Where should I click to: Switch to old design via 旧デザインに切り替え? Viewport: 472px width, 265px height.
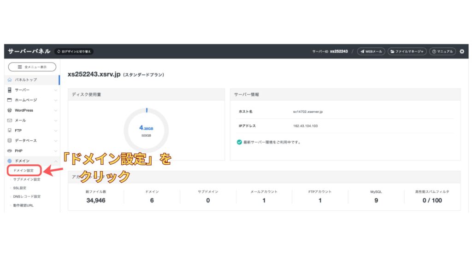pyautogui.click(x=74, y=52)
